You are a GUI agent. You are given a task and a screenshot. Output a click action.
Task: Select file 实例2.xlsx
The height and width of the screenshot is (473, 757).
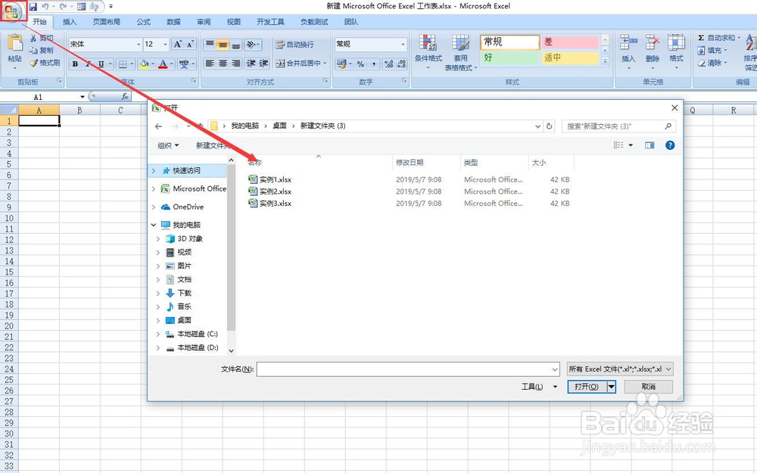tap(270, 191)
